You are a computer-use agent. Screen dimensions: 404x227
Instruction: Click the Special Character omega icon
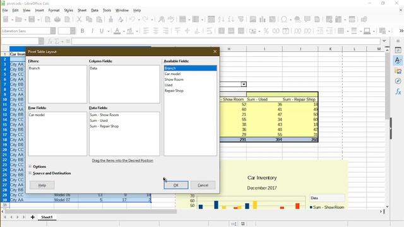click(x=284, y=20)
